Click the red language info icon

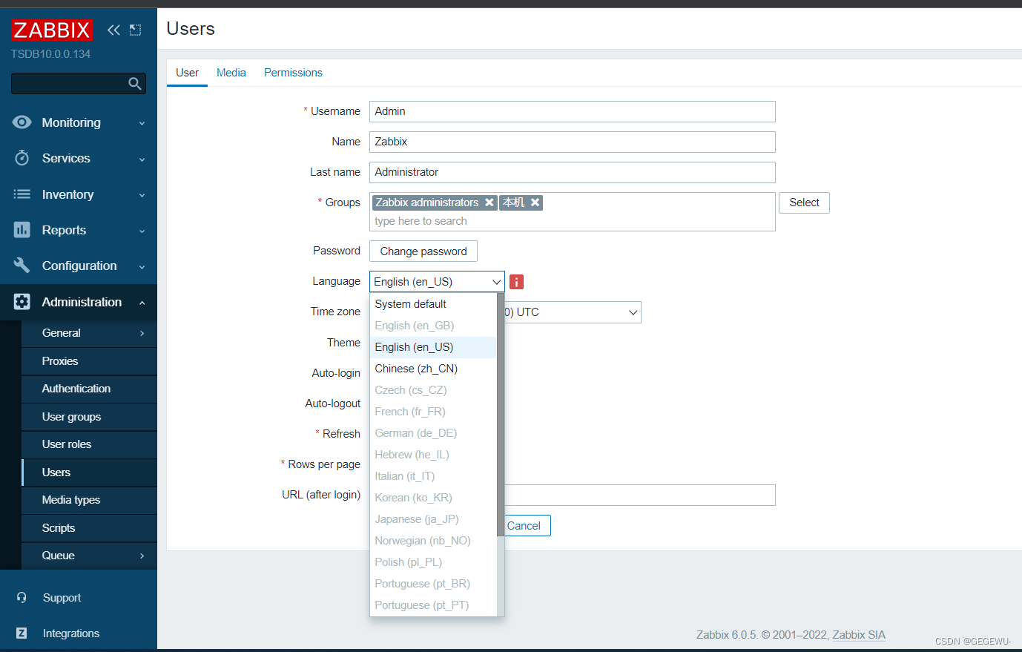click(517, 282)
